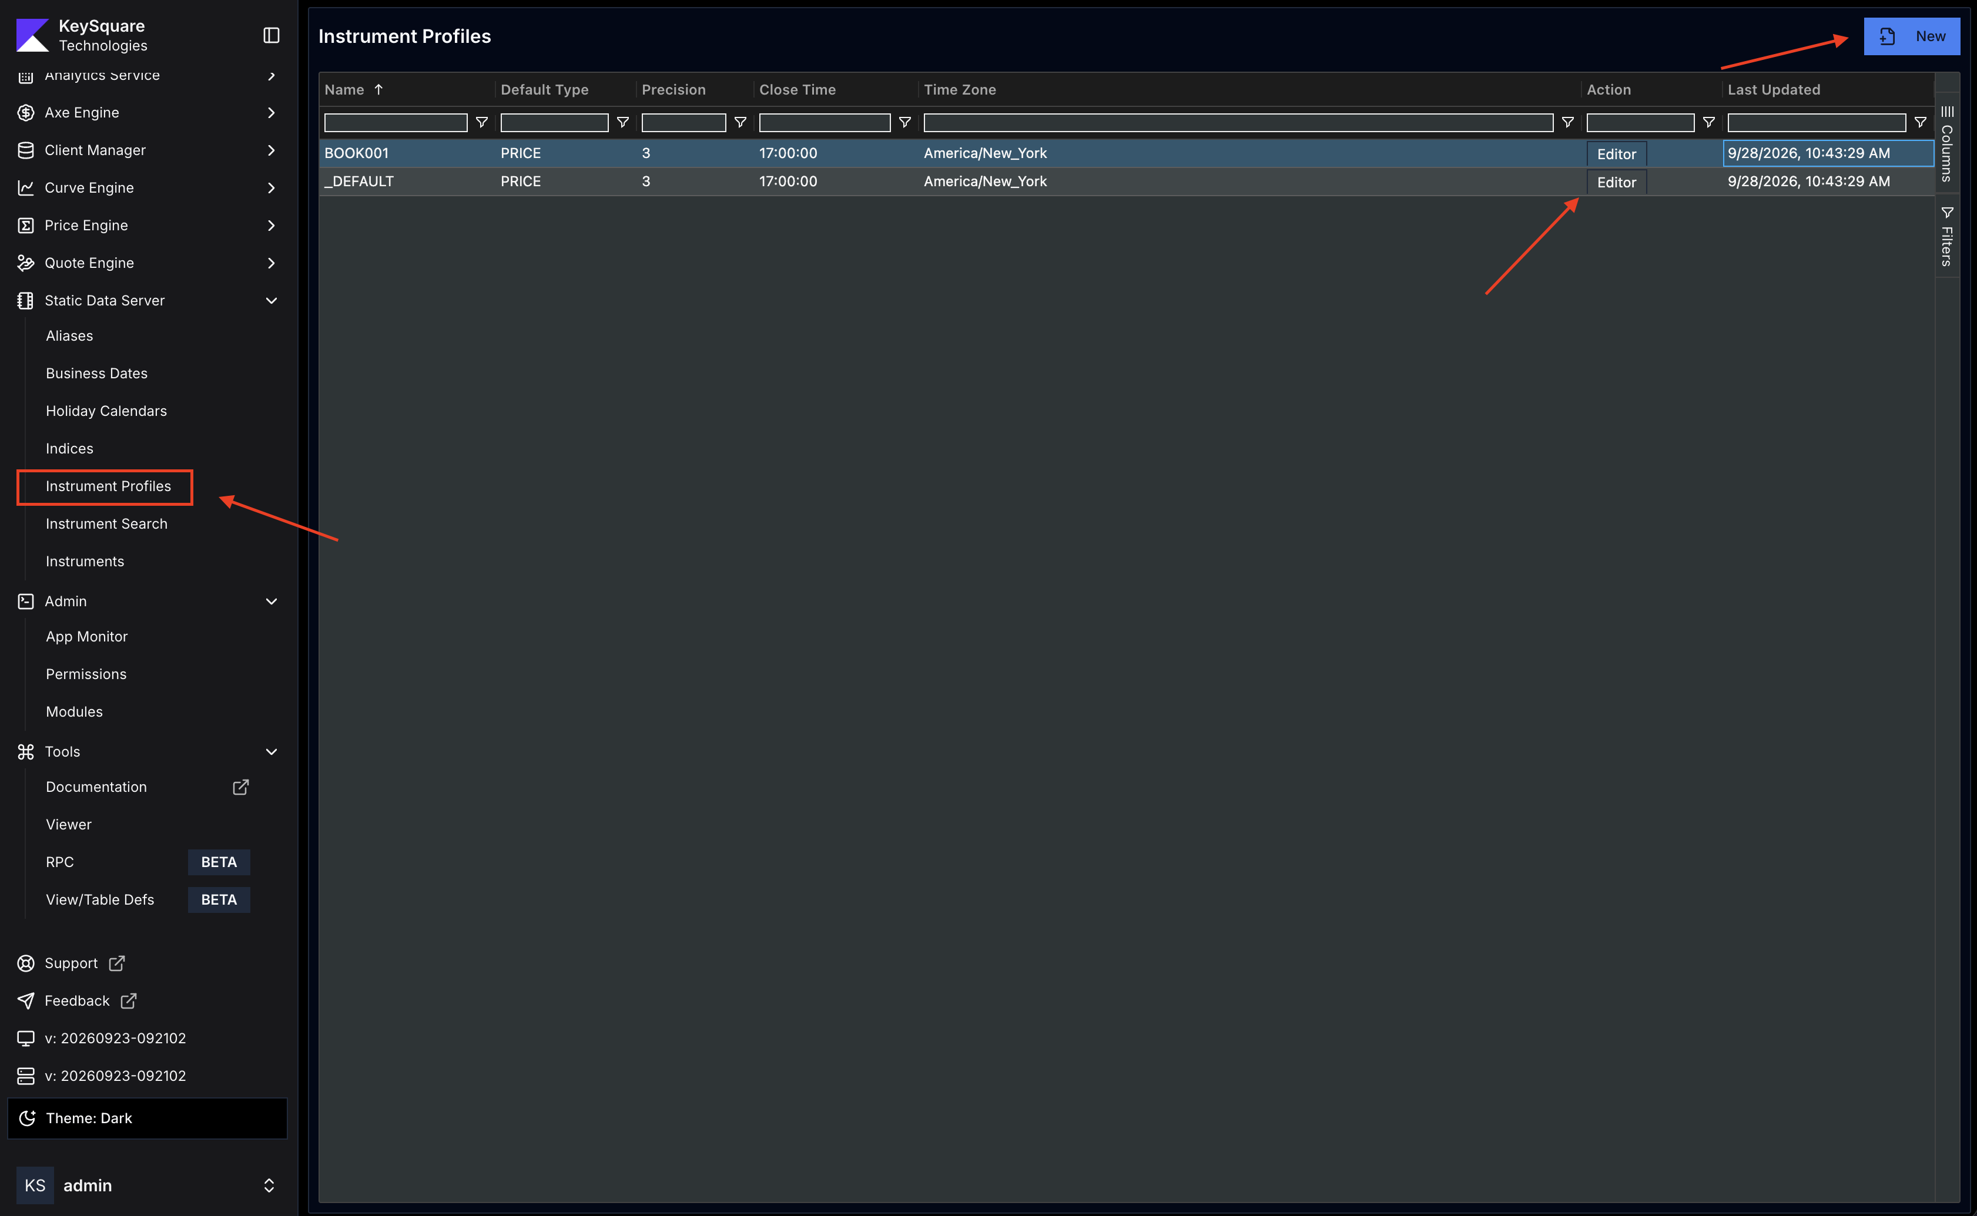
Task: Click the server version icon
Action: tap(26, 1076)
